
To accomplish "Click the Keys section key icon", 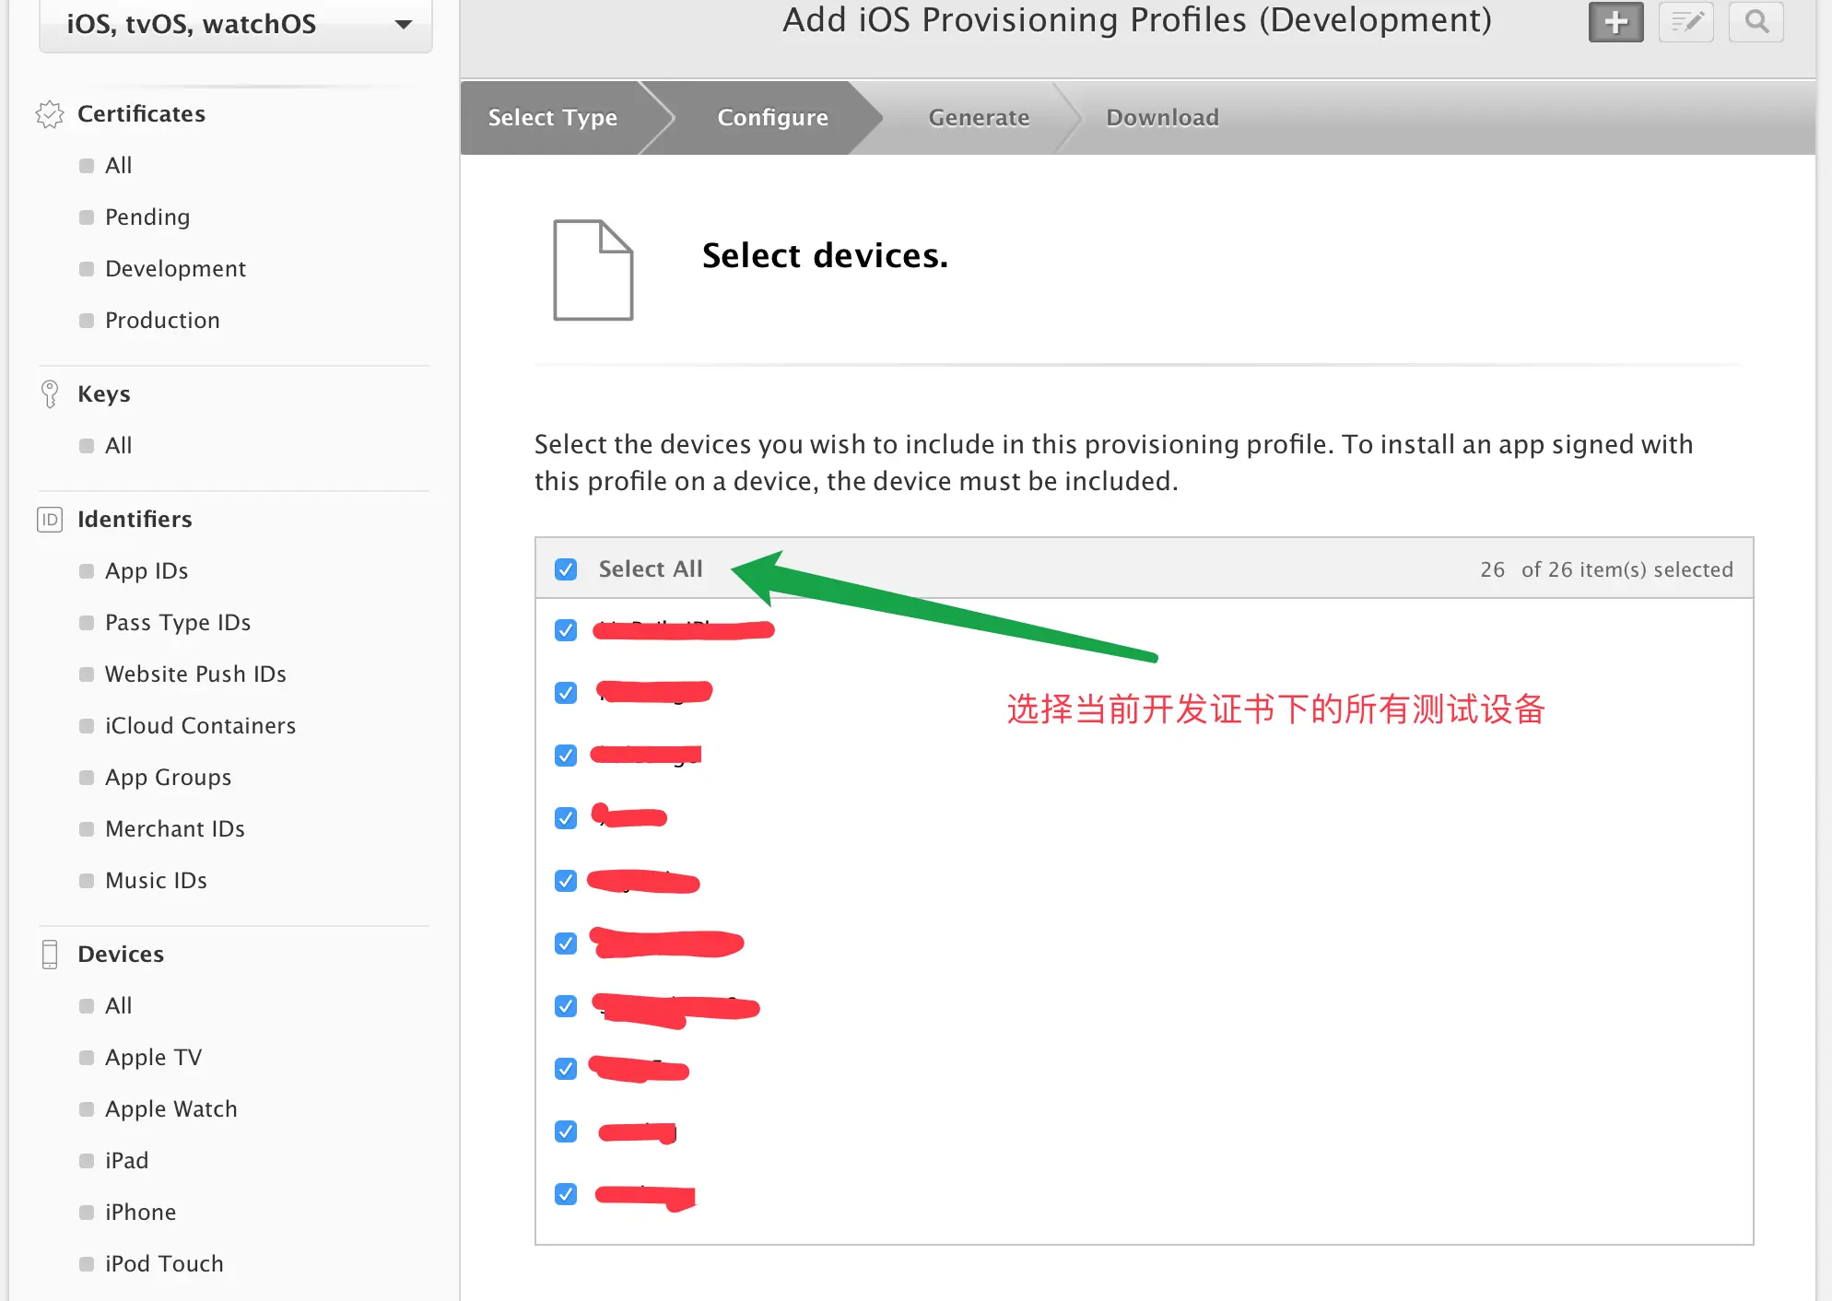I will pos(50,393).
